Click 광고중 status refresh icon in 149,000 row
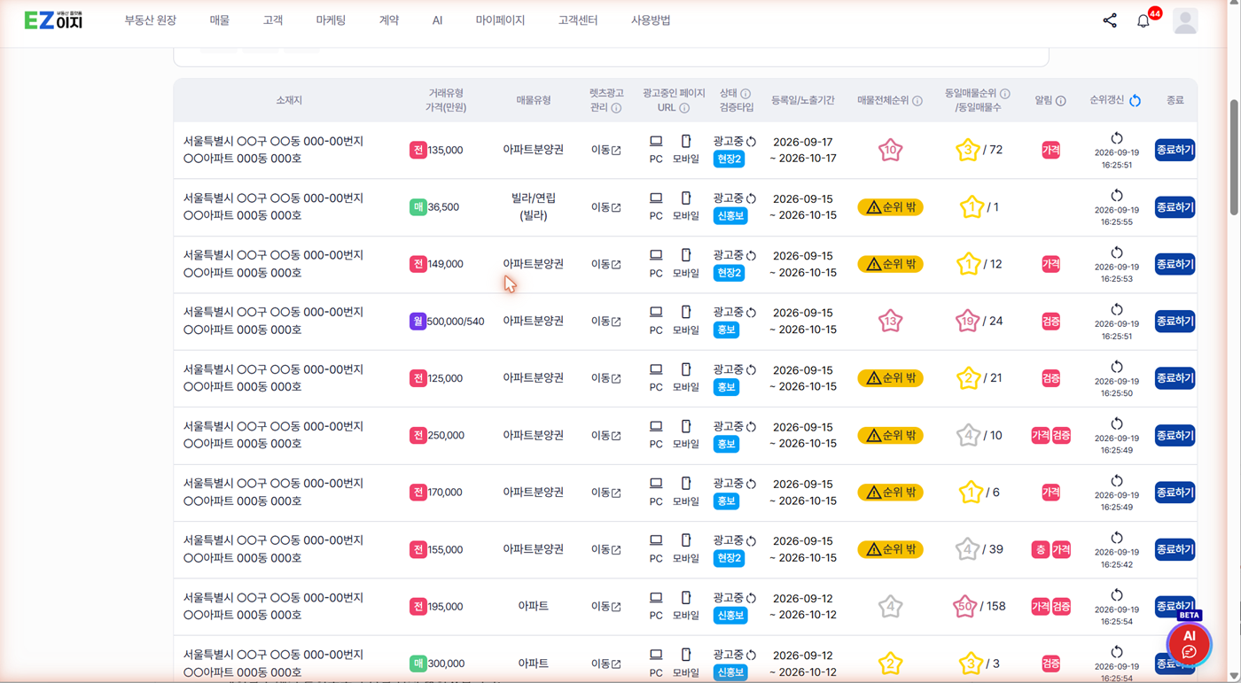Viewport: 1241px width, 683px height. coord(751,256)
